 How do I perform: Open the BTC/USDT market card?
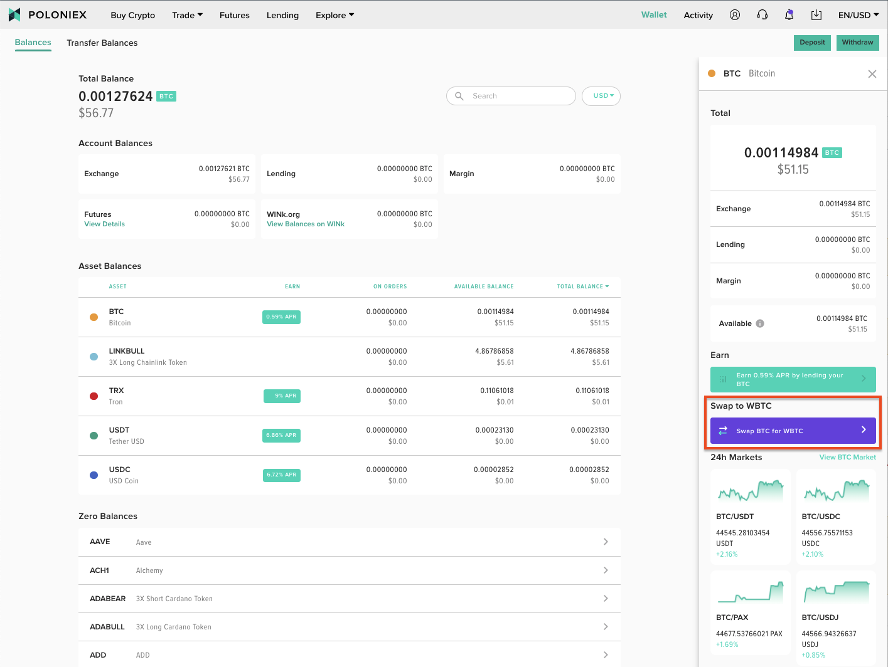click(750, 517)
